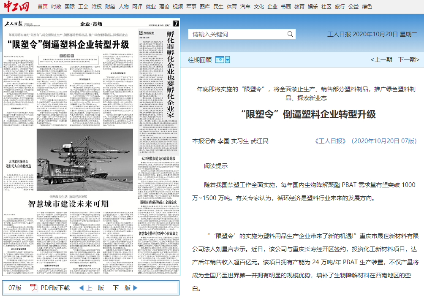Open the 国际 nav item
The width and height of the screenshot is (424, 298).
pos(70,6)
